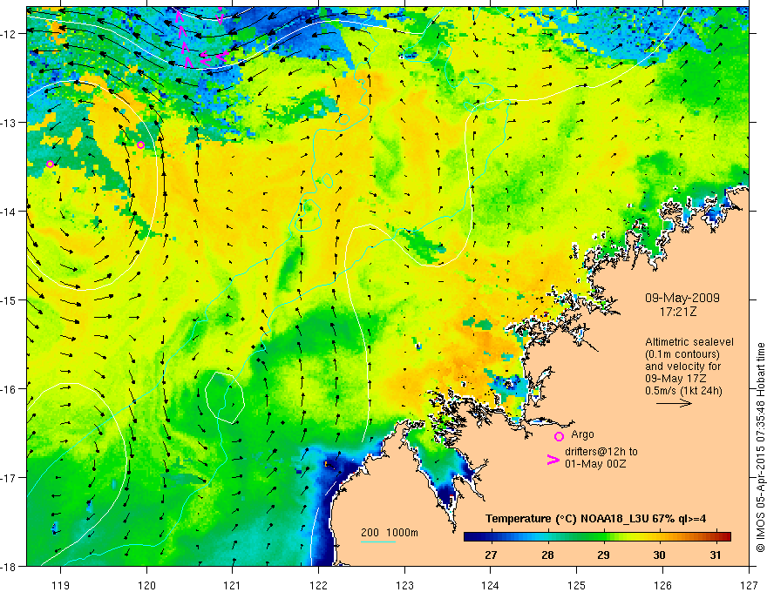Image resolution: width=767 pixels, height=592 pixels.
Task: Click the latitude label -13
Action: point(9,123)
